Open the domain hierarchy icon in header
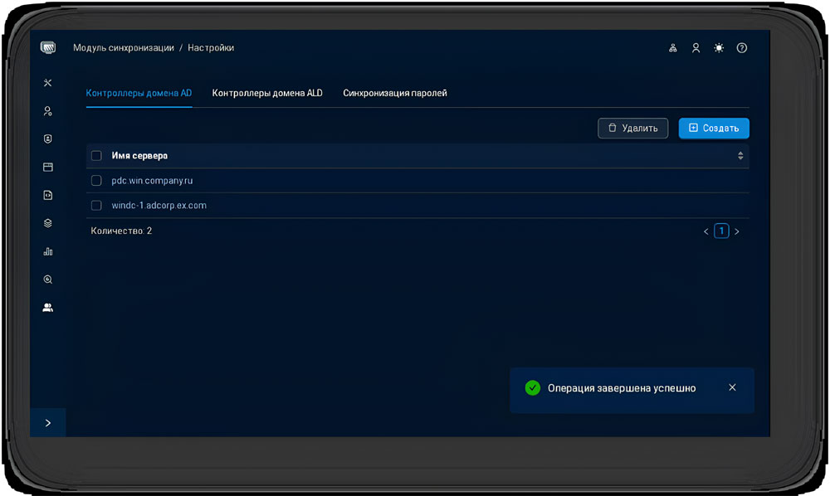Screen dimensions: 830x496 (673, 48)
